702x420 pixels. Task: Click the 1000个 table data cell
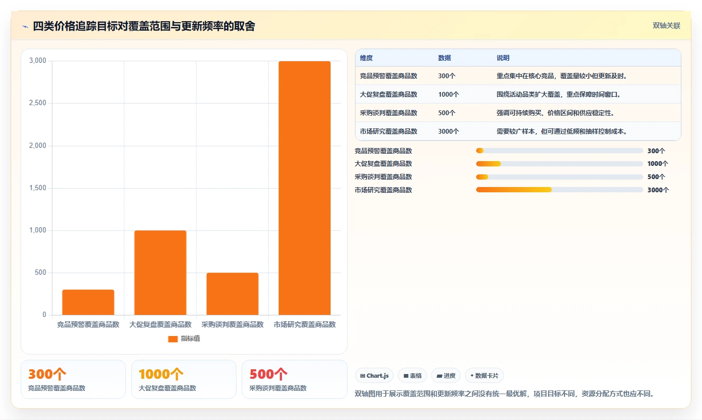point(449,95)
